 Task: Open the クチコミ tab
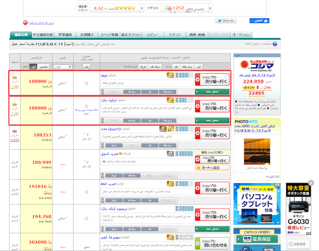tap(175, 35)
